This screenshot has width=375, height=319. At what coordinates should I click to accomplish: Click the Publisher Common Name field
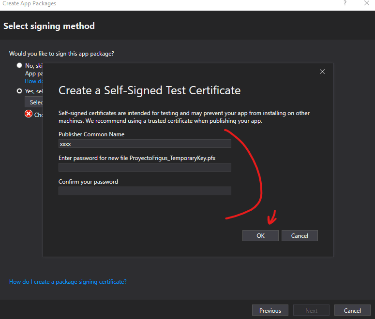(145, 144)
